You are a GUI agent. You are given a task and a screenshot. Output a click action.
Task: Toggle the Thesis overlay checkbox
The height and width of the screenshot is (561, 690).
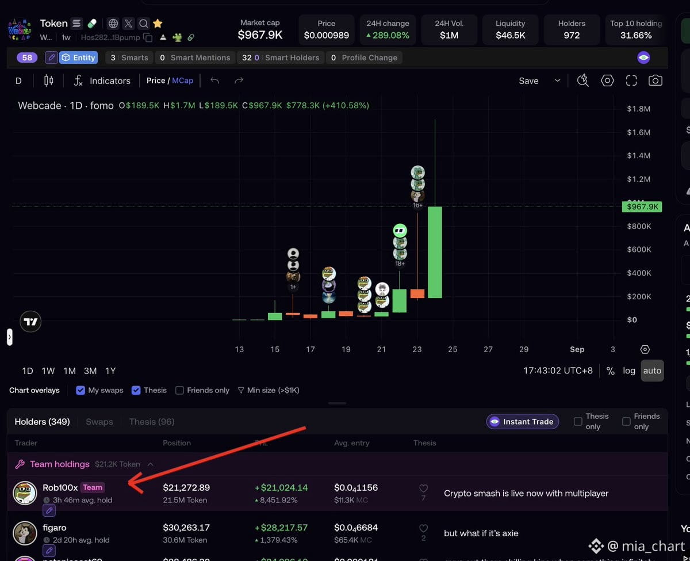[x=136, y=390]
